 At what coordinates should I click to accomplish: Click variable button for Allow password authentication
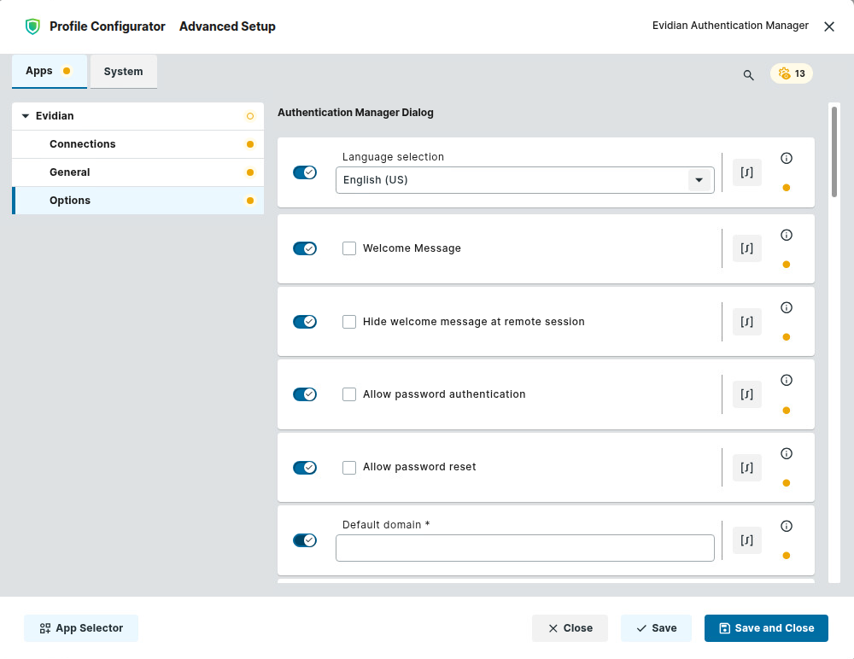(x=746, y=394)
